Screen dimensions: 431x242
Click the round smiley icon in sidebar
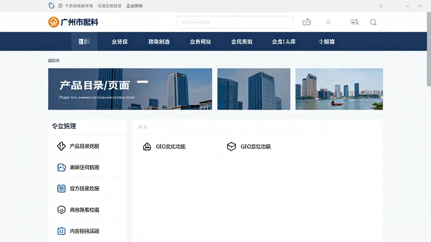point(61,210)
